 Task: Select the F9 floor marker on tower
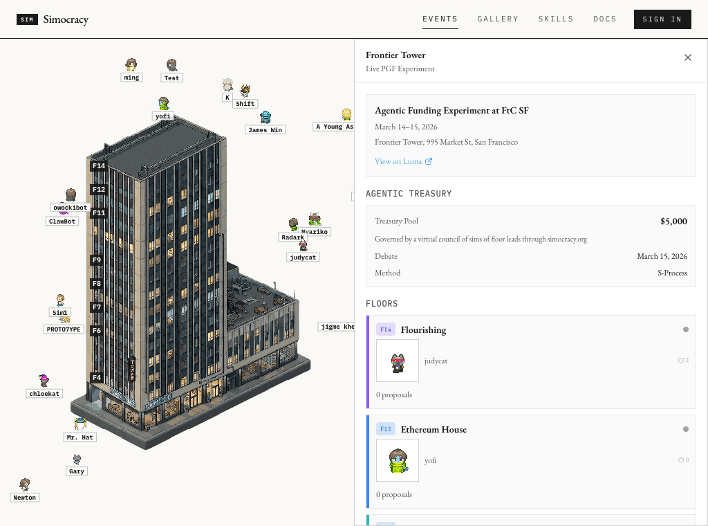point(97,260)
